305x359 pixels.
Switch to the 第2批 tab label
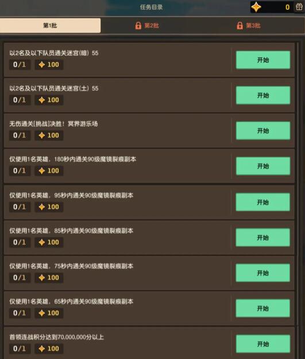point(152,25)
